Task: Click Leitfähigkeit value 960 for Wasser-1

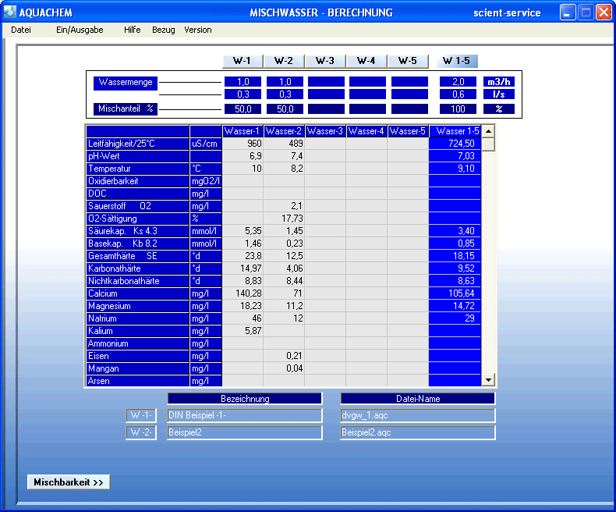Action: pyautogui.click(x=243, y=144)
